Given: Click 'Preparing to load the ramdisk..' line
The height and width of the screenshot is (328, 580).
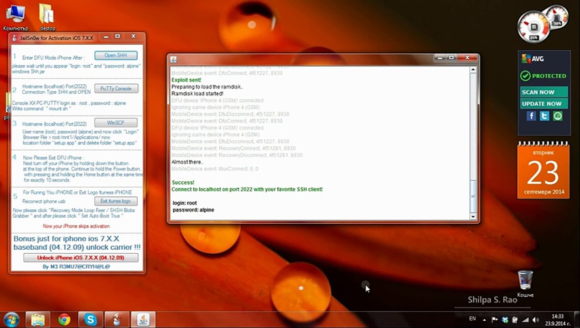Looking at the screenshot, I should (207, 87).
